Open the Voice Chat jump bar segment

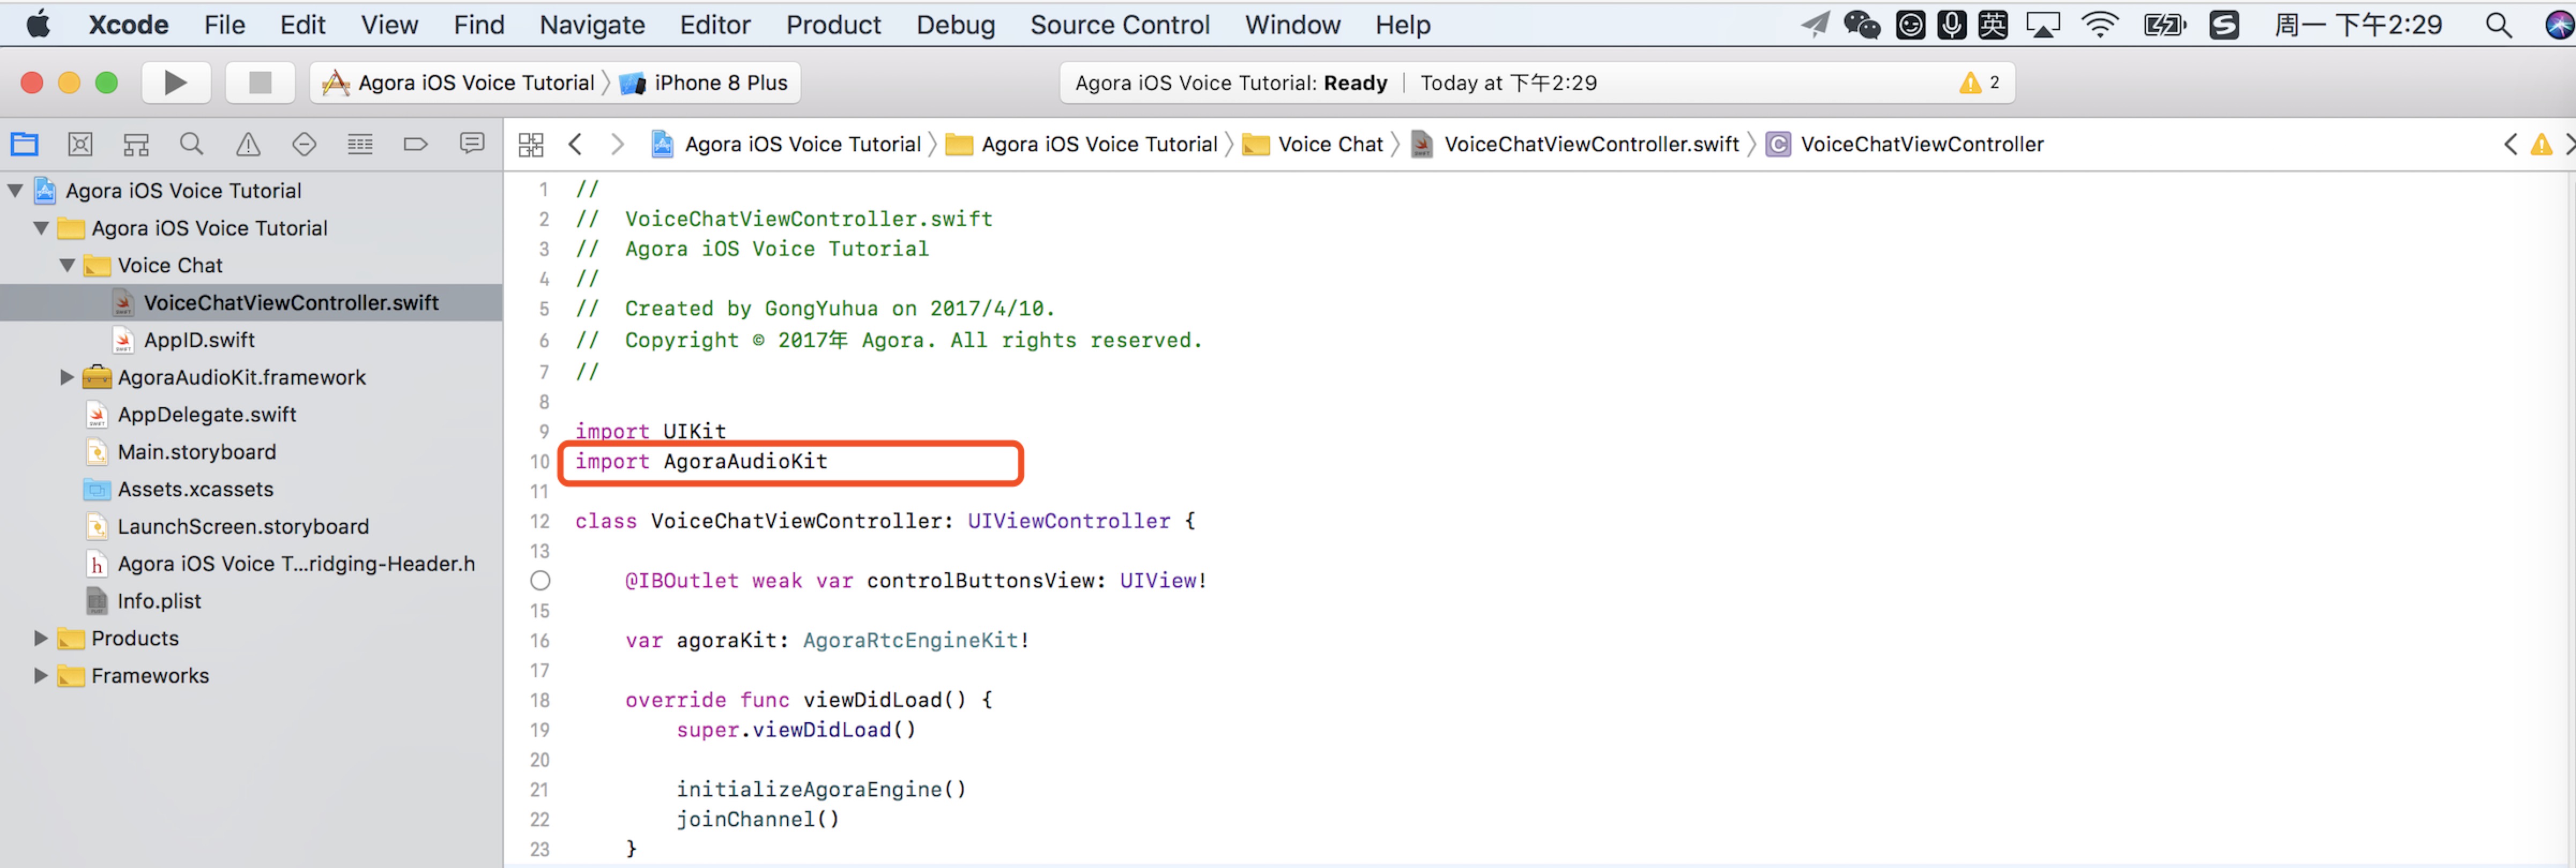point(1313,145)
